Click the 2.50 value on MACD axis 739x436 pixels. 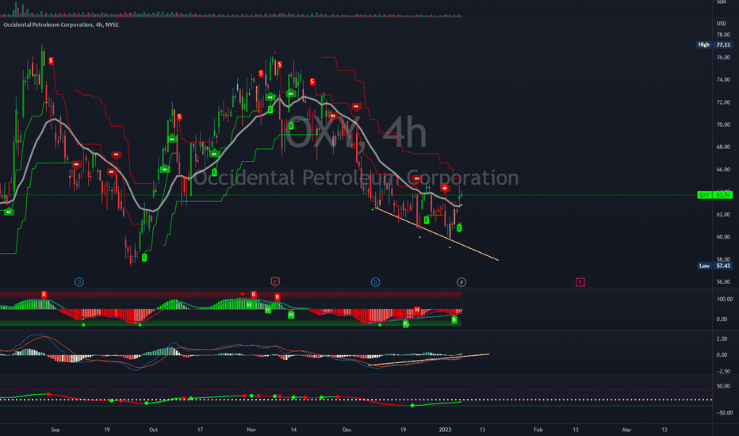722,339
